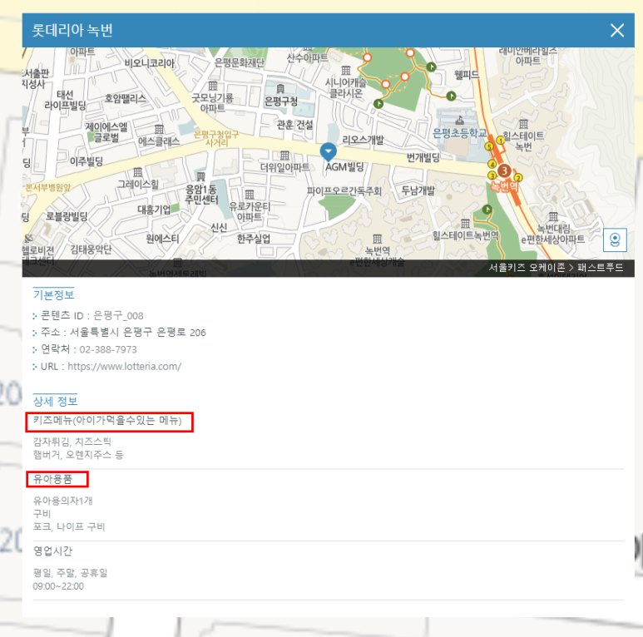Click the phone number 02-388-7973
Viewport: 643px width, 637px height.
tap(108, 349)
